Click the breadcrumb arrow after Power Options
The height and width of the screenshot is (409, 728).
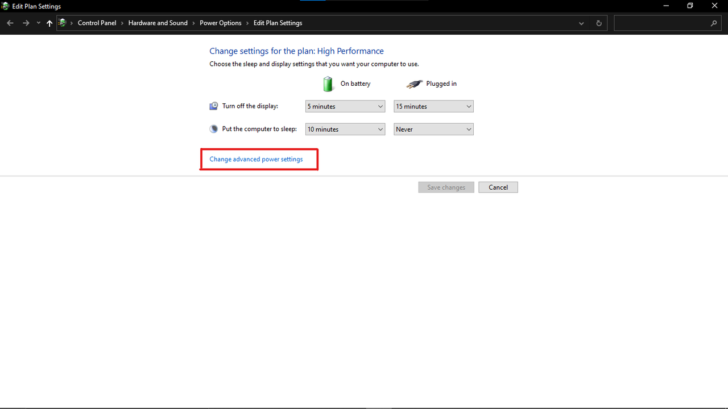[247, 23]
